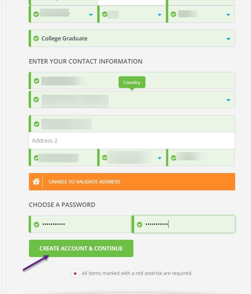Expand the College Graduate education dropdown arrow
This screenshot has height=294, width=251.
(x=228, y=39)
